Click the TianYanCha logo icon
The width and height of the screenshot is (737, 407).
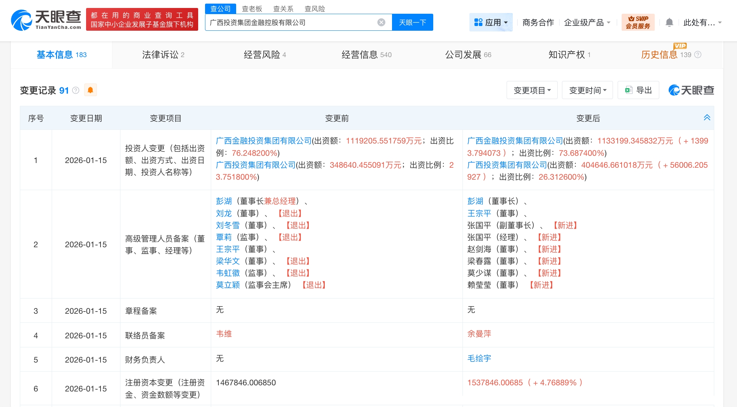22,20
